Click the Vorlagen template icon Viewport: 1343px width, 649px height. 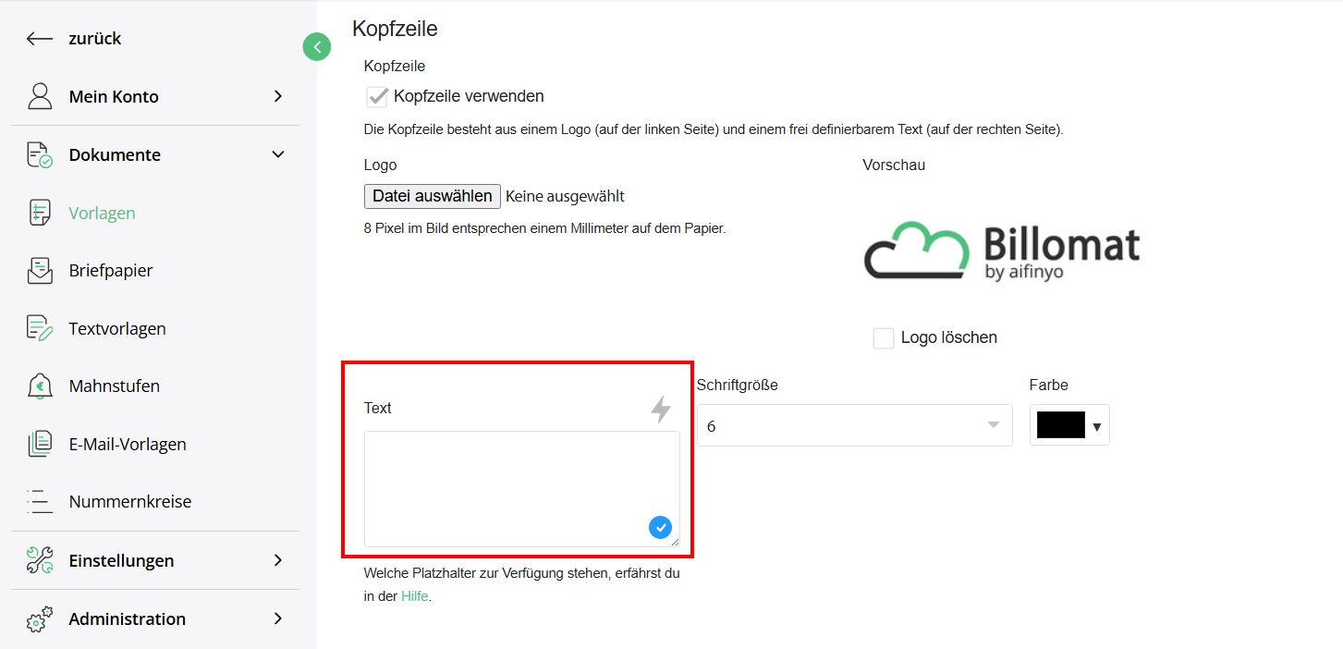tap(40, 213)
